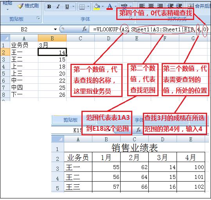
Task: Open the name box dropdown next to B2
Action: 55,29
